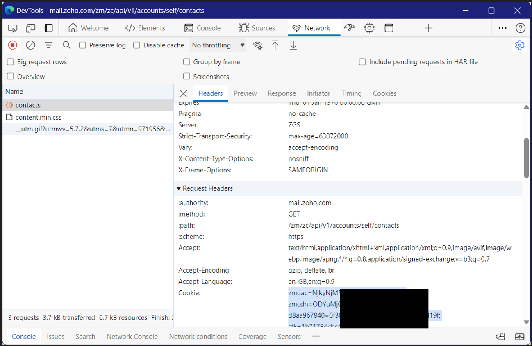Open the Initiator detail tab
Screen dimensions: 532x346
[x=318, y=93]
